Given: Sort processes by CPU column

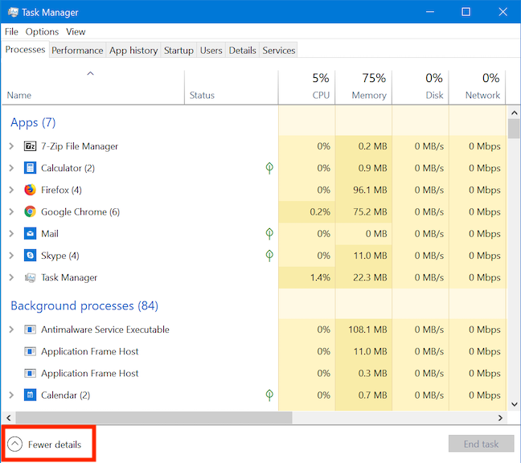Looking at the screenshot, I should (306, 88).
